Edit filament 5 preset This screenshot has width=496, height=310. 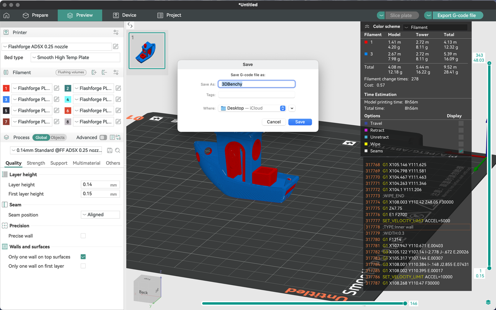pyautogui.click(x=57, y=110)
